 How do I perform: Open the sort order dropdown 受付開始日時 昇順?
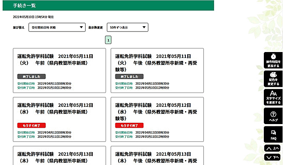point(57,28)
